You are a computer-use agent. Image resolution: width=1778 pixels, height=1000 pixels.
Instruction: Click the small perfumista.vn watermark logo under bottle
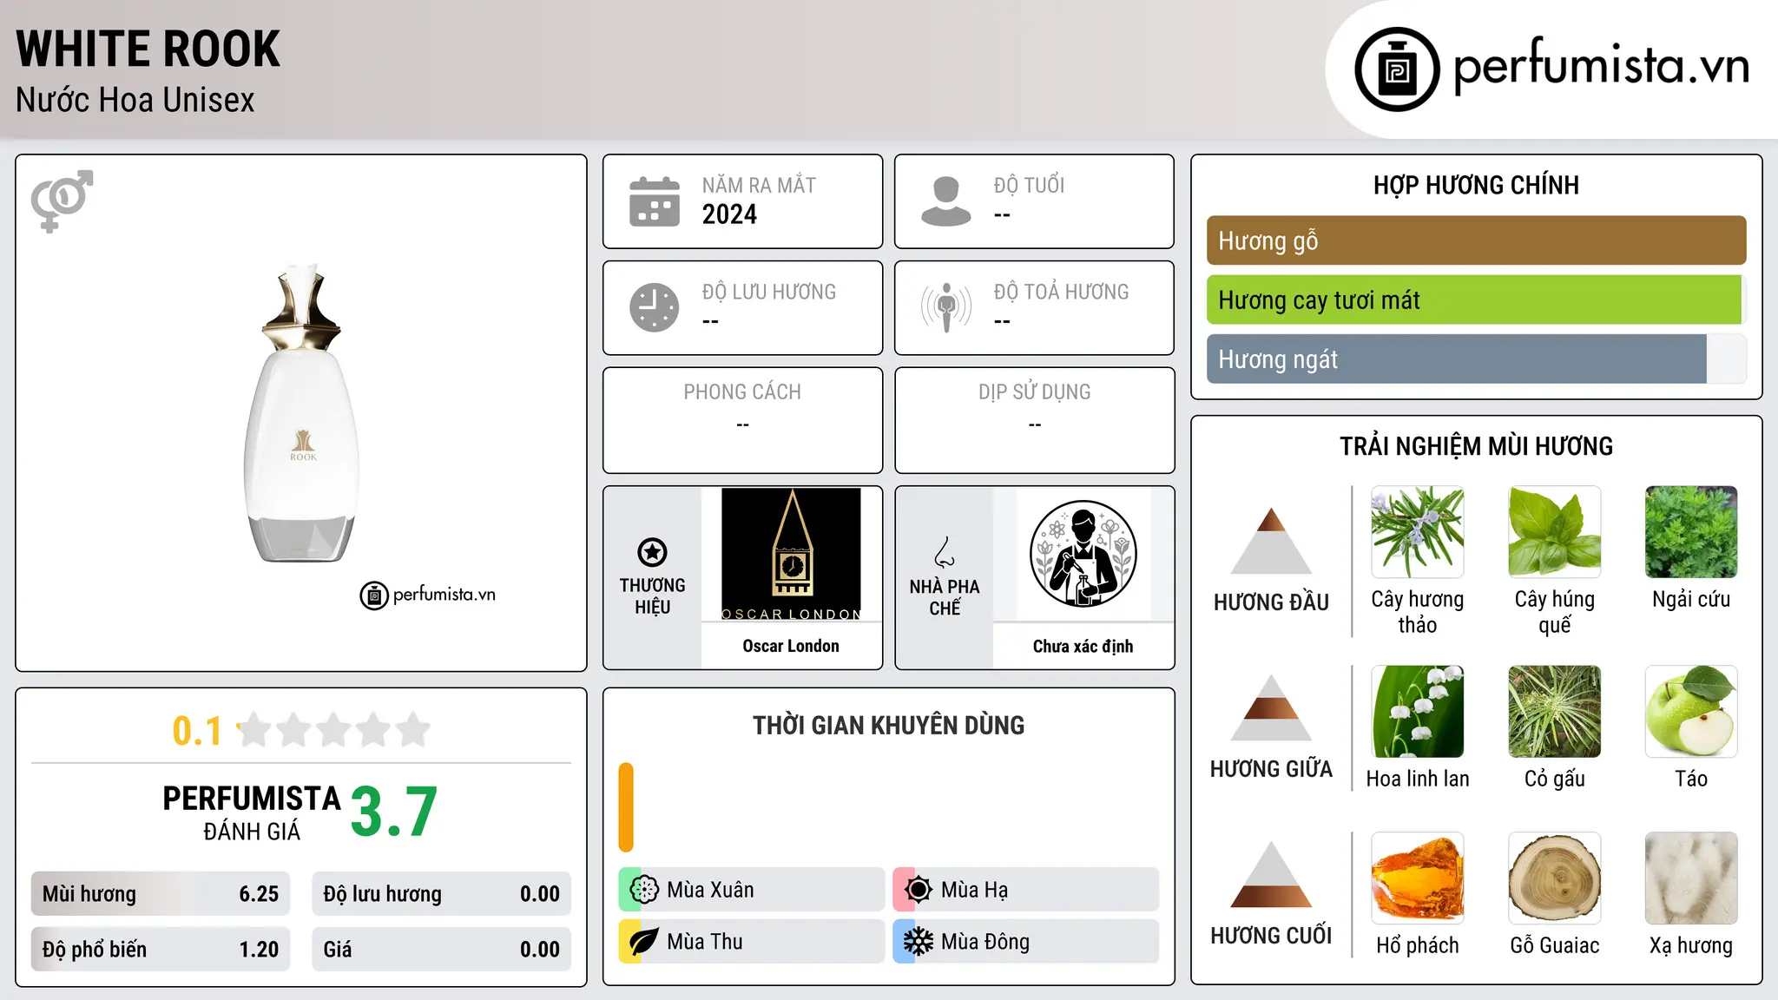click(428, 595)
